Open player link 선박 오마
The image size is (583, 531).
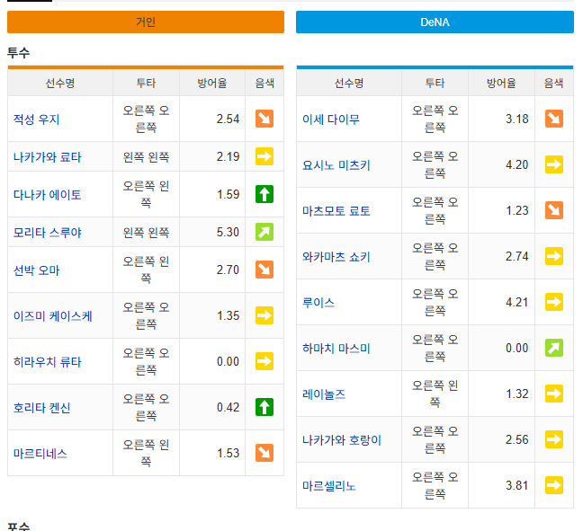[36, 270]
